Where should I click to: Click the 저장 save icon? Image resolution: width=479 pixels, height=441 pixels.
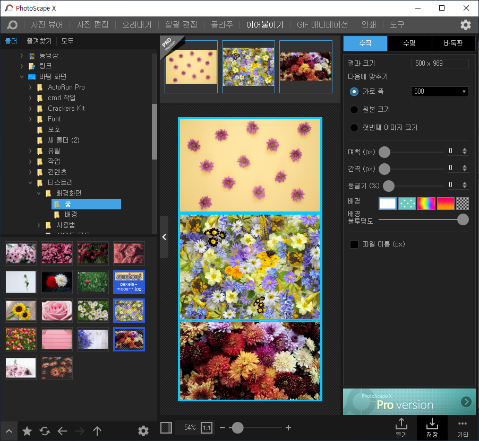pyautogui.click(x=432, y=427)
